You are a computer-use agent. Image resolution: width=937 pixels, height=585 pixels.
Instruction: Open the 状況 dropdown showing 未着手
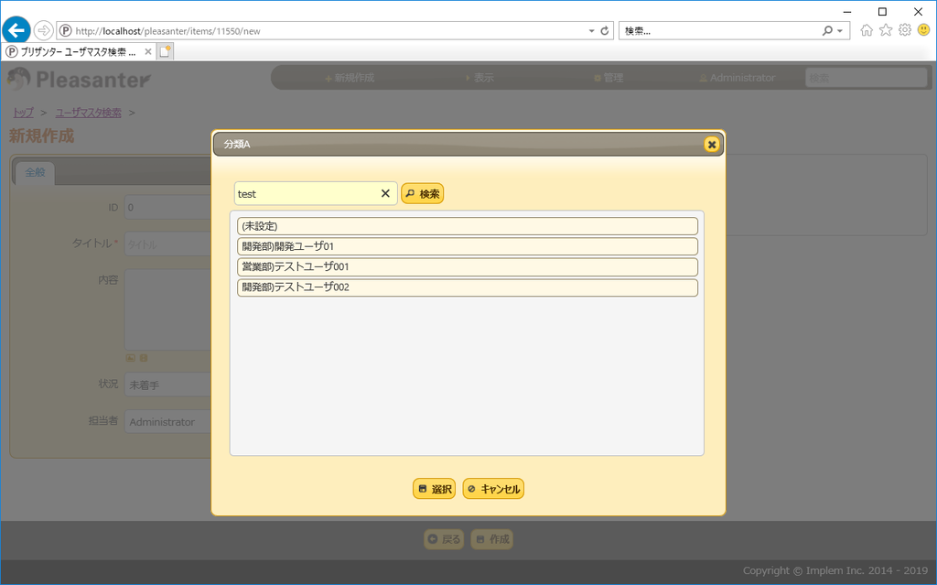tap(167, 385)
